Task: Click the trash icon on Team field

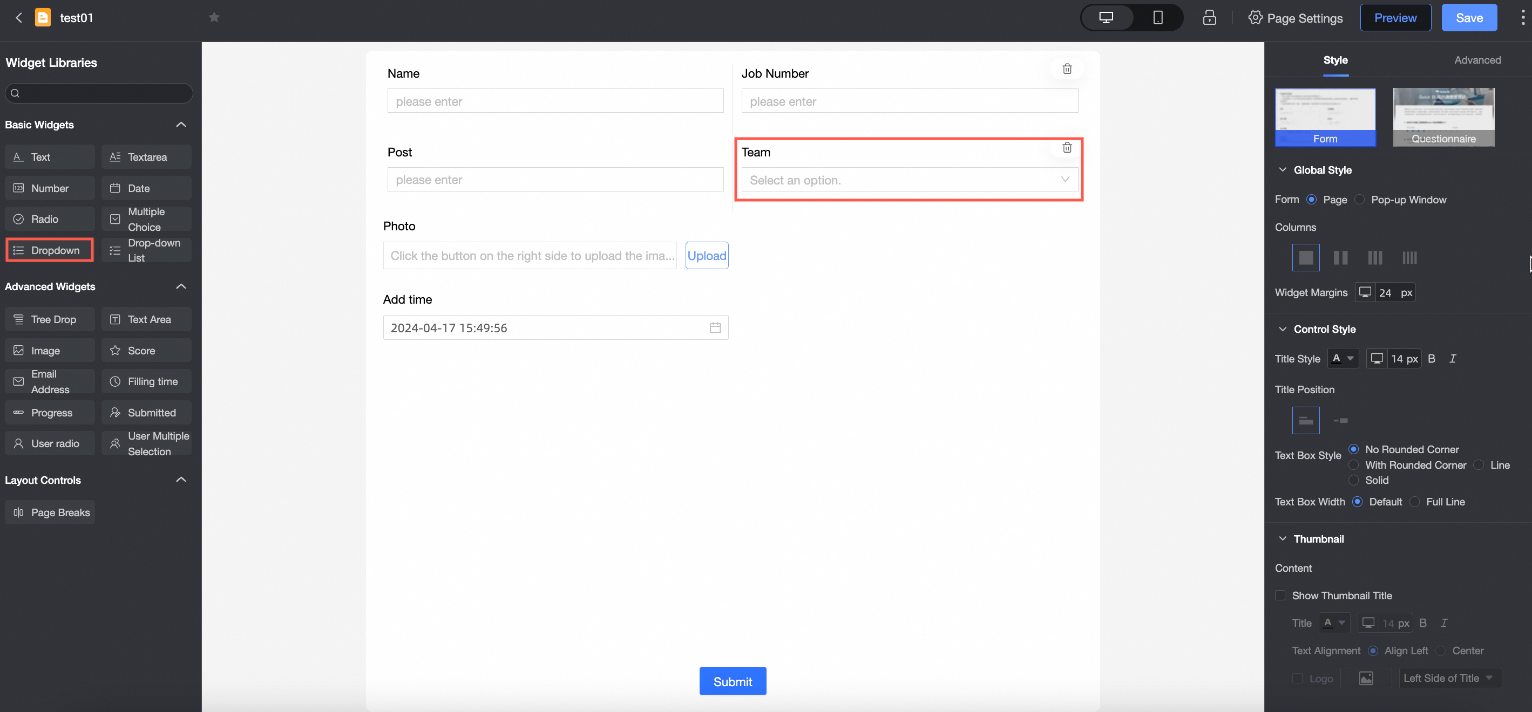Action: coord(1067,147)
